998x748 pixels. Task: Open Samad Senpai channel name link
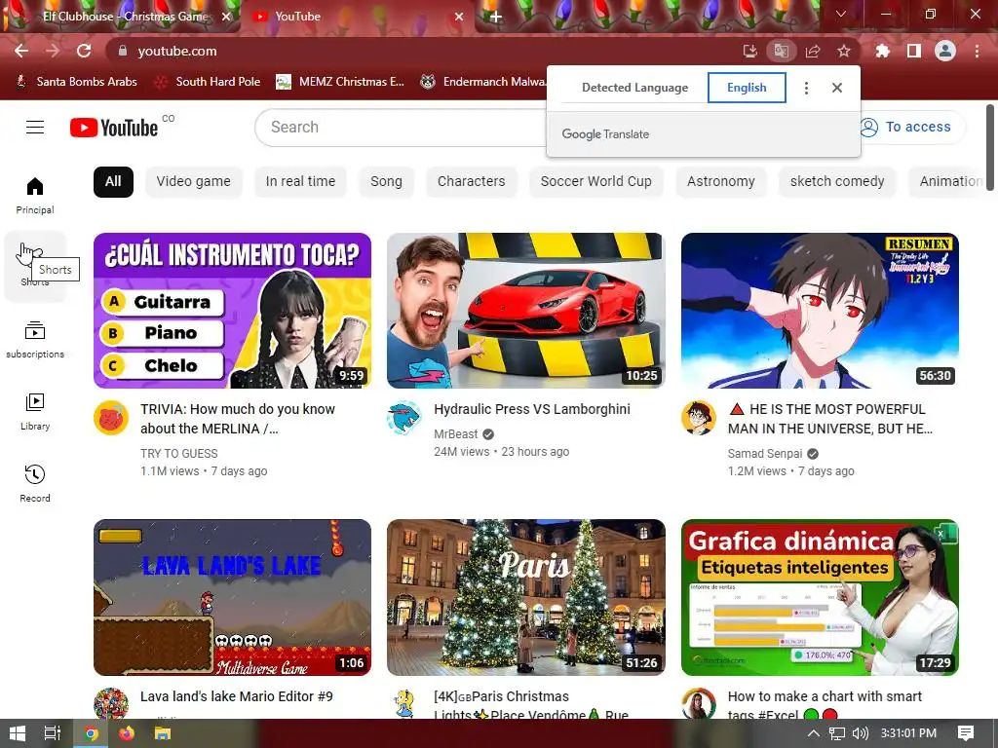click(765, 454)
